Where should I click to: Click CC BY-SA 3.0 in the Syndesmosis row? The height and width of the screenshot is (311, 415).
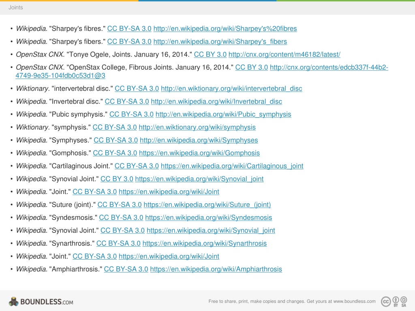click(121, 217)
